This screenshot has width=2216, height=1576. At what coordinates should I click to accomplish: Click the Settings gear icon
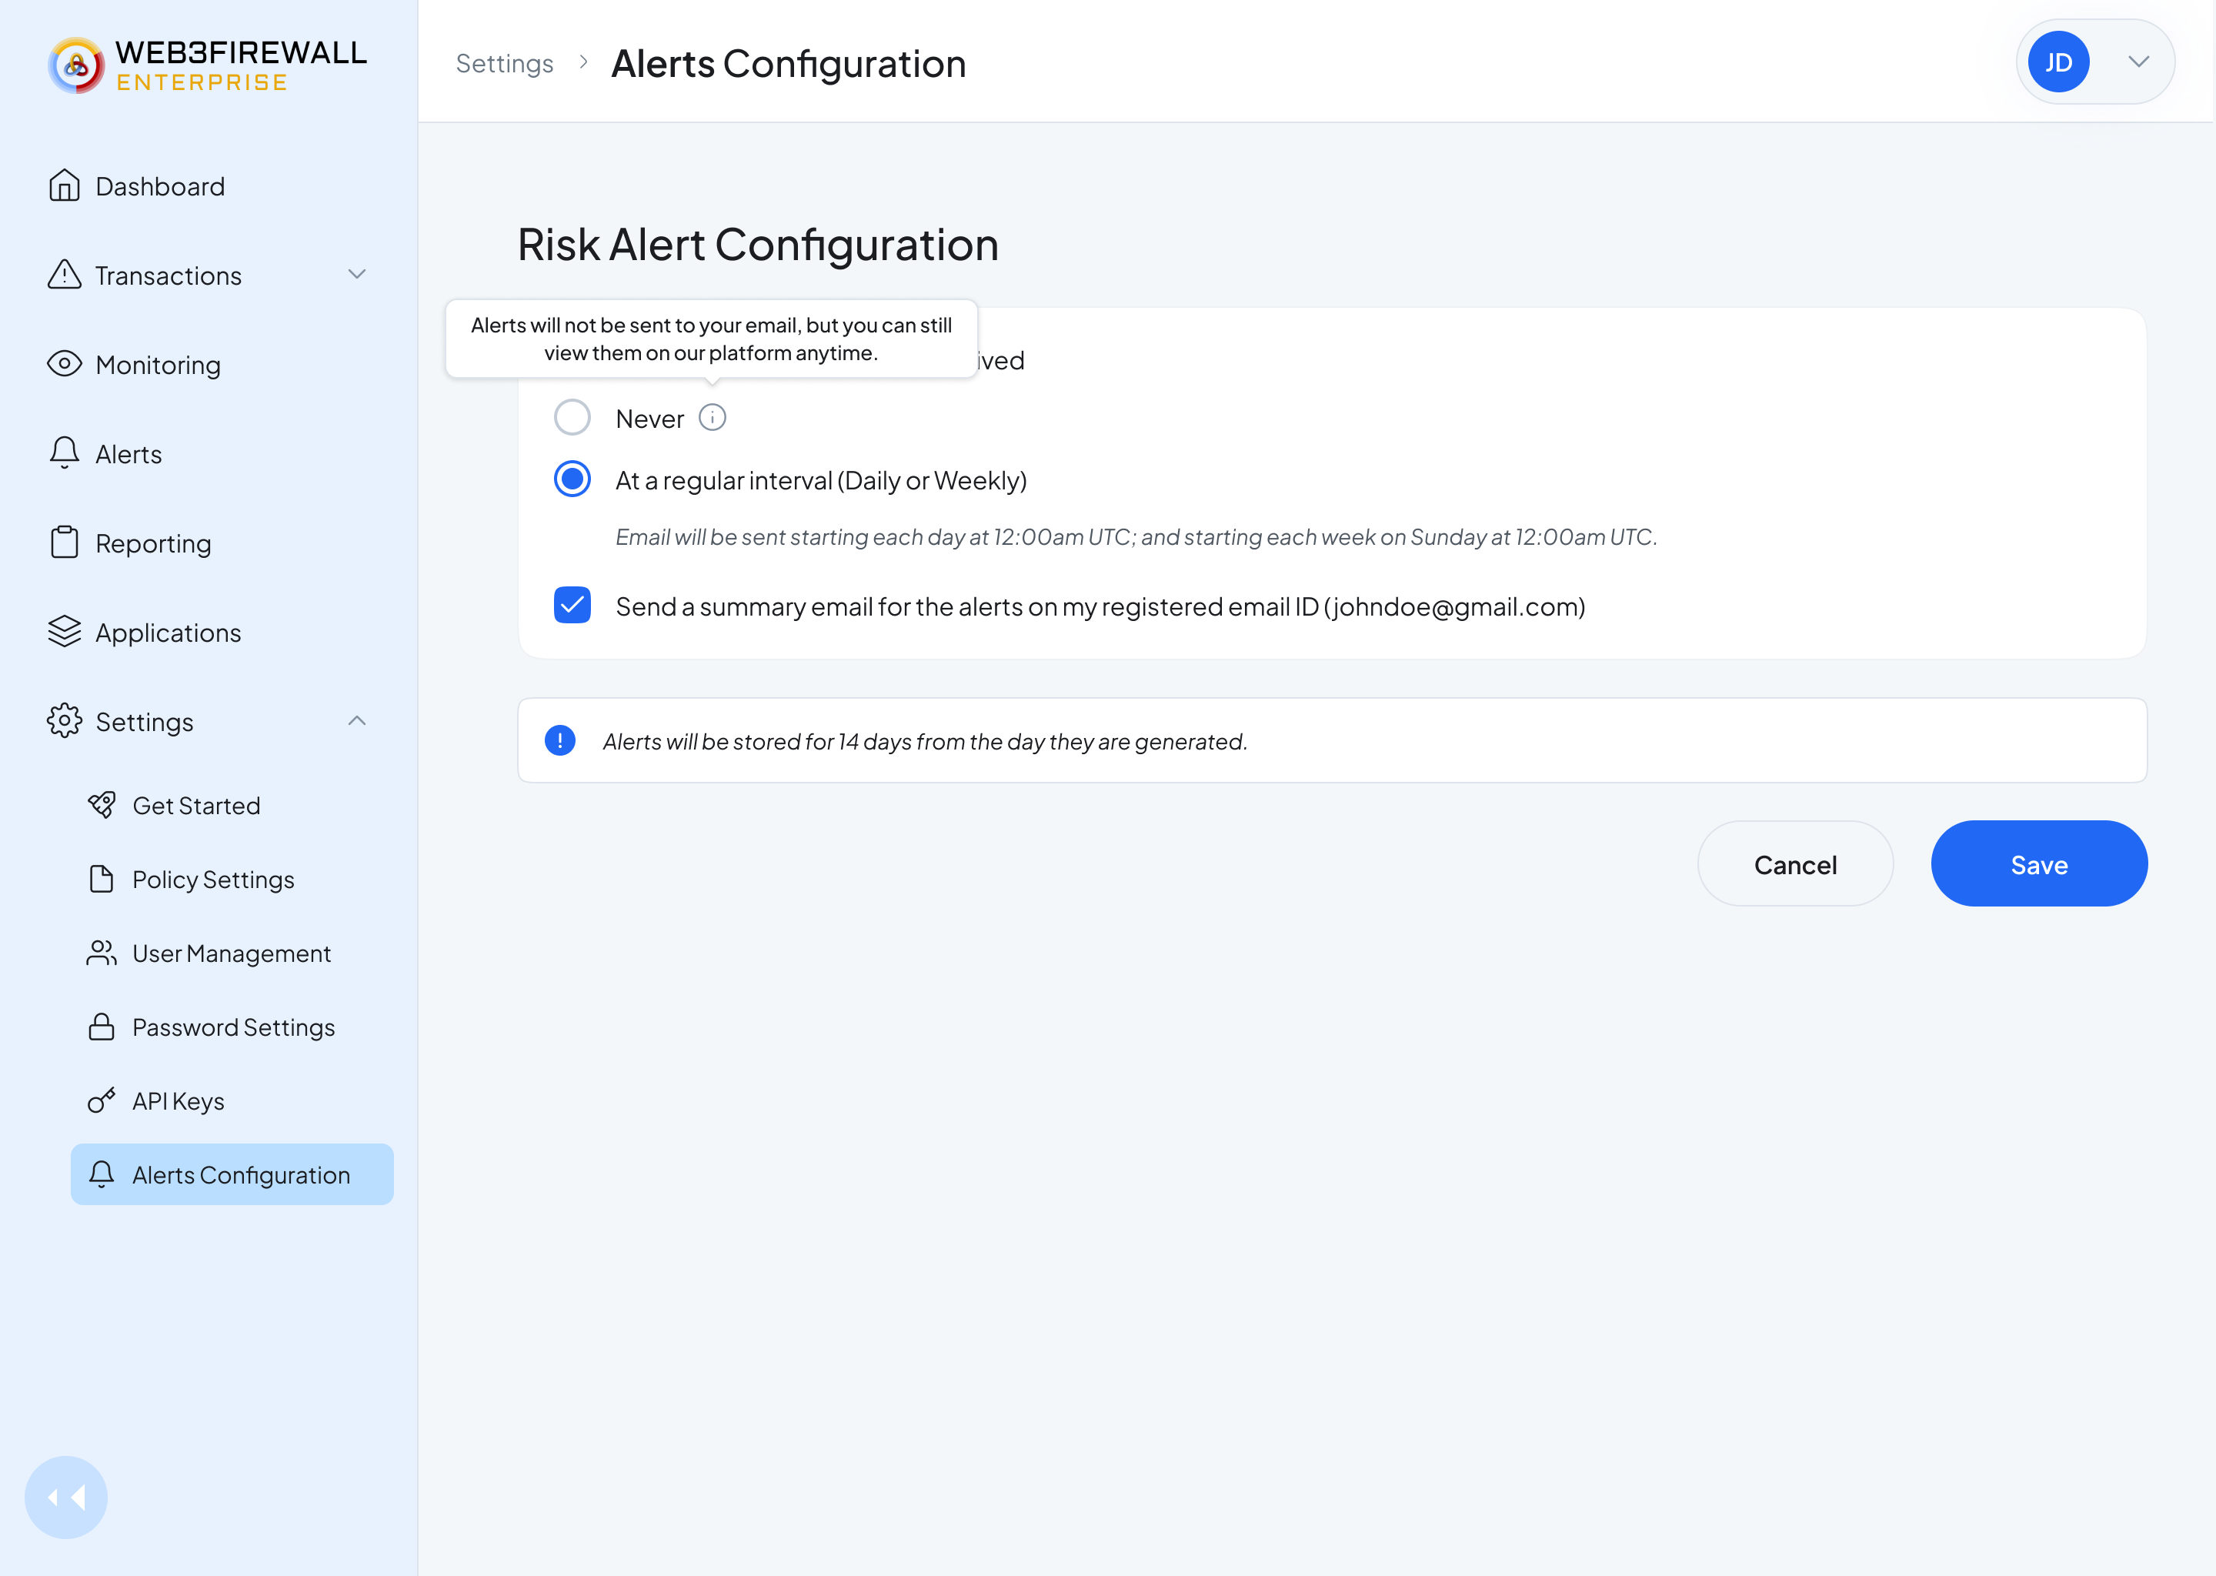(64, 721)
